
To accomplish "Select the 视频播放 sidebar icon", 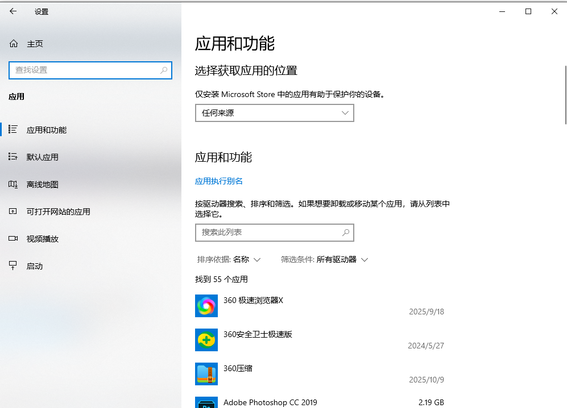I will click(x=13, y=238).
